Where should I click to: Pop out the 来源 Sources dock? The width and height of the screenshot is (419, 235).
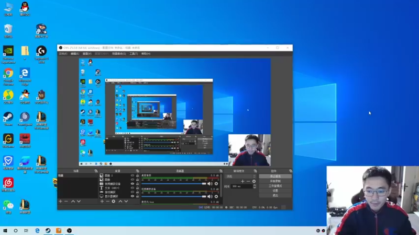(137, 171)
